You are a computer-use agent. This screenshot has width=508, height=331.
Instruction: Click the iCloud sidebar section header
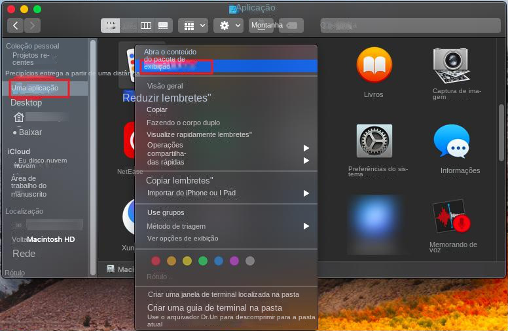tap(19, 151)
